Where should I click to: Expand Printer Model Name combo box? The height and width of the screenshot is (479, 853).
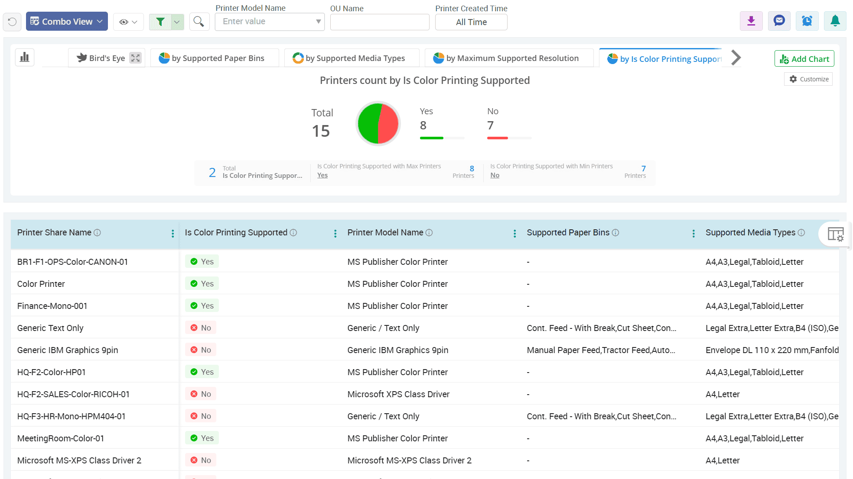tap(318, 22)
